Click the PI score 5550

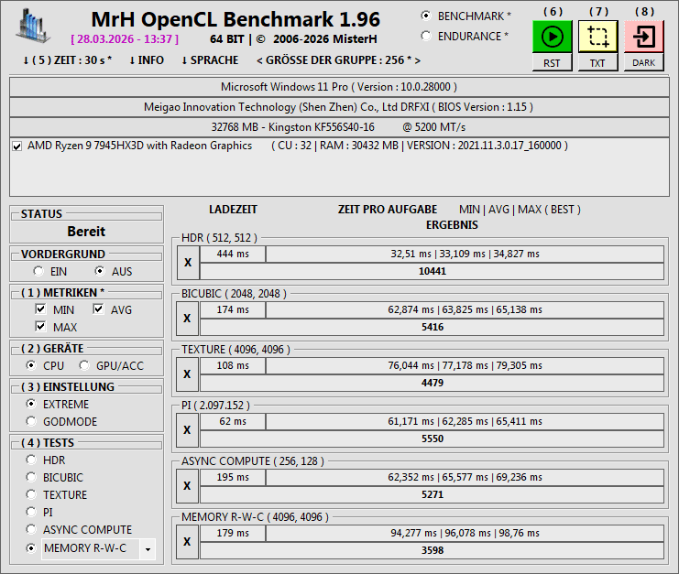(432, 439)
